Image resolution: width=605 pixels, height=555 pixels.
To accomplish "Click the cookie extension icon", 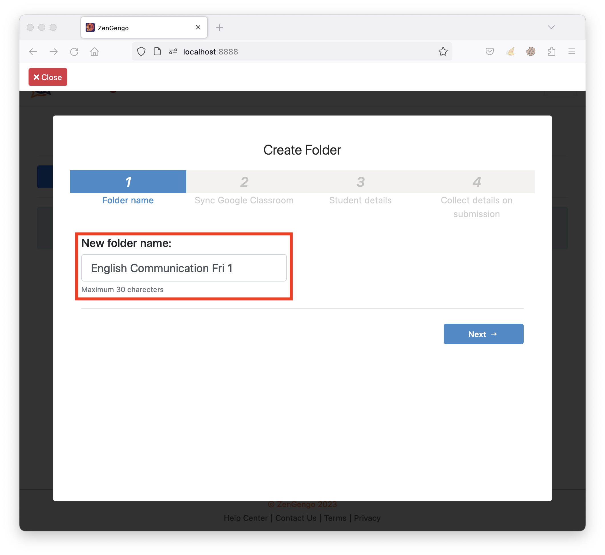I will pos(531,52).
